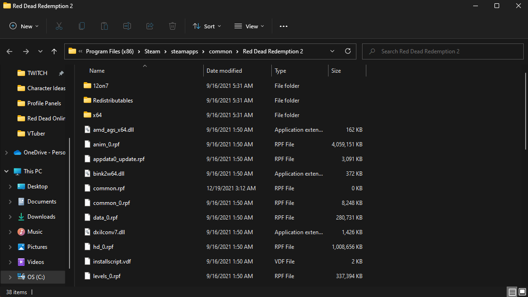Click the Copy icon in toolbar

tap(81, 26)
